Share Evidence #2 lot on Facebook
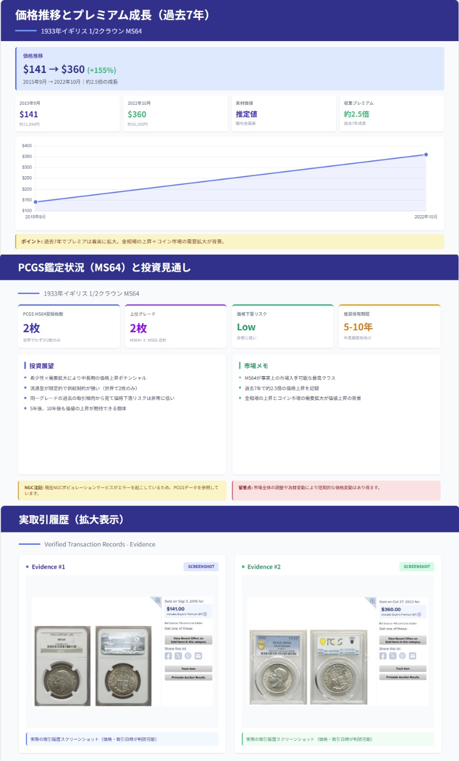 pos(382,656)
